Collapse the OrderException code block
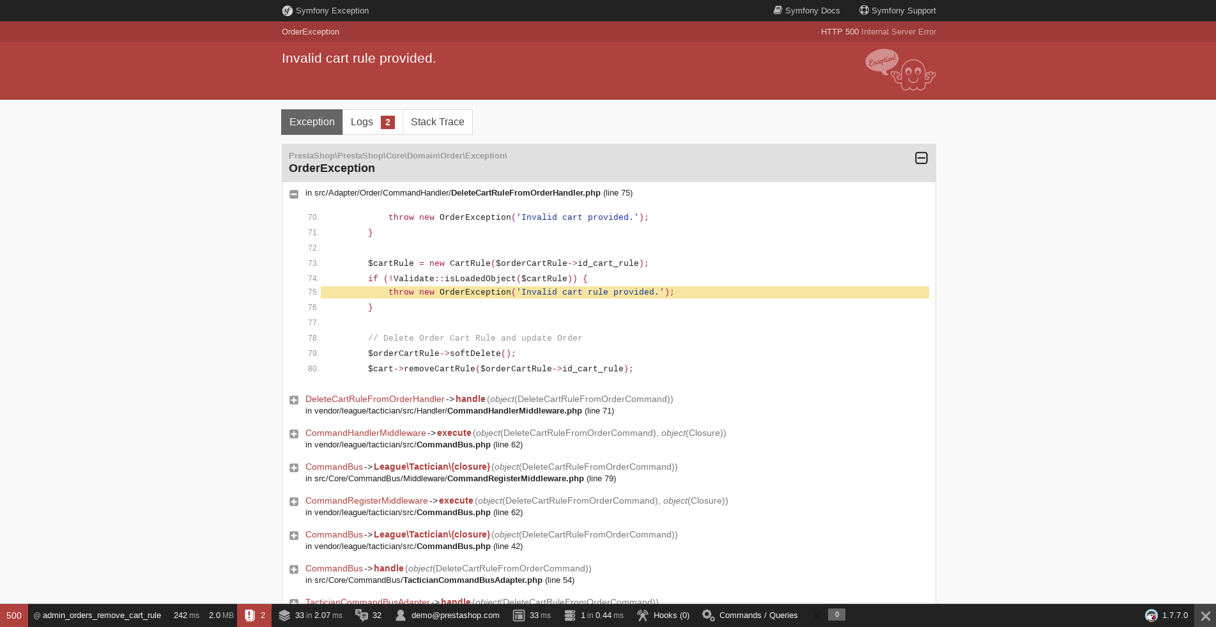This screenshot has width=1216, height=627. pos(921,158)
